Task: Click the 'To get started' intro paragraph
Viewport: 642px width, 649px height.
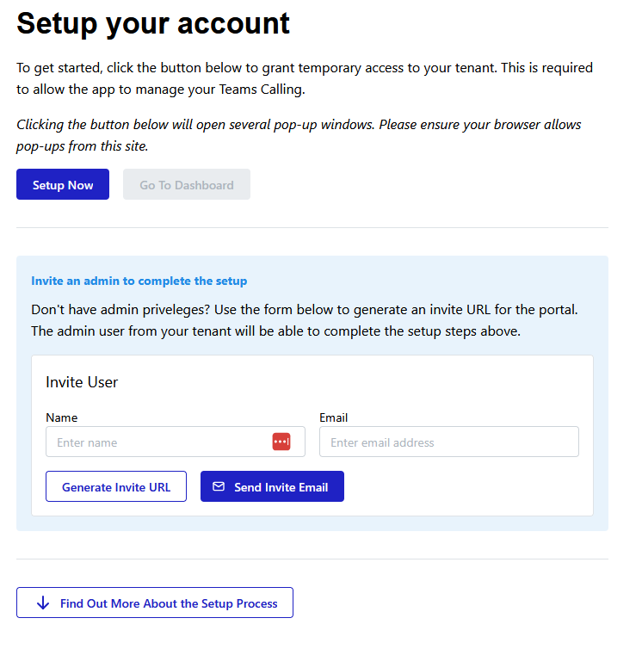Action: [304, 77]
